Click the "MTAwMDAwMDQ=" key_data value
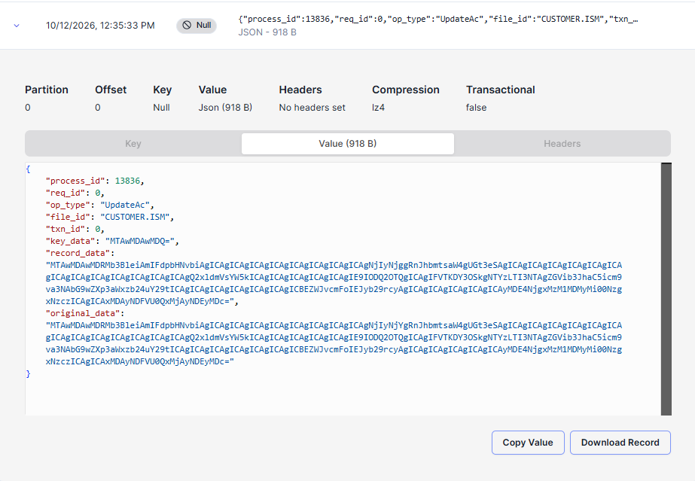 [139, 241]
